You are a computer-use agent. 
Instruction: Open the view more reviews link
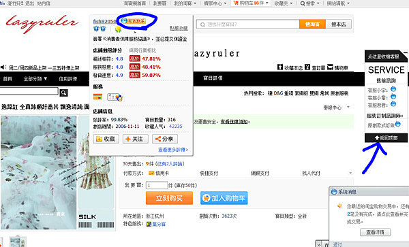173,150
